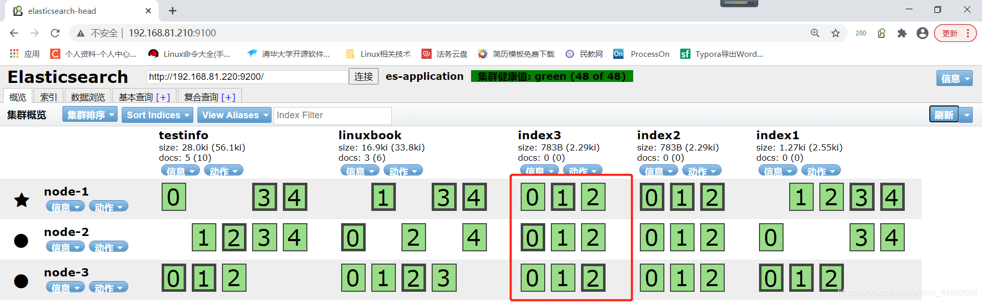This screenshot has width=982, height=302.
Task: Open the Typora导出Word bookmark
Action: tap(722, 54)
